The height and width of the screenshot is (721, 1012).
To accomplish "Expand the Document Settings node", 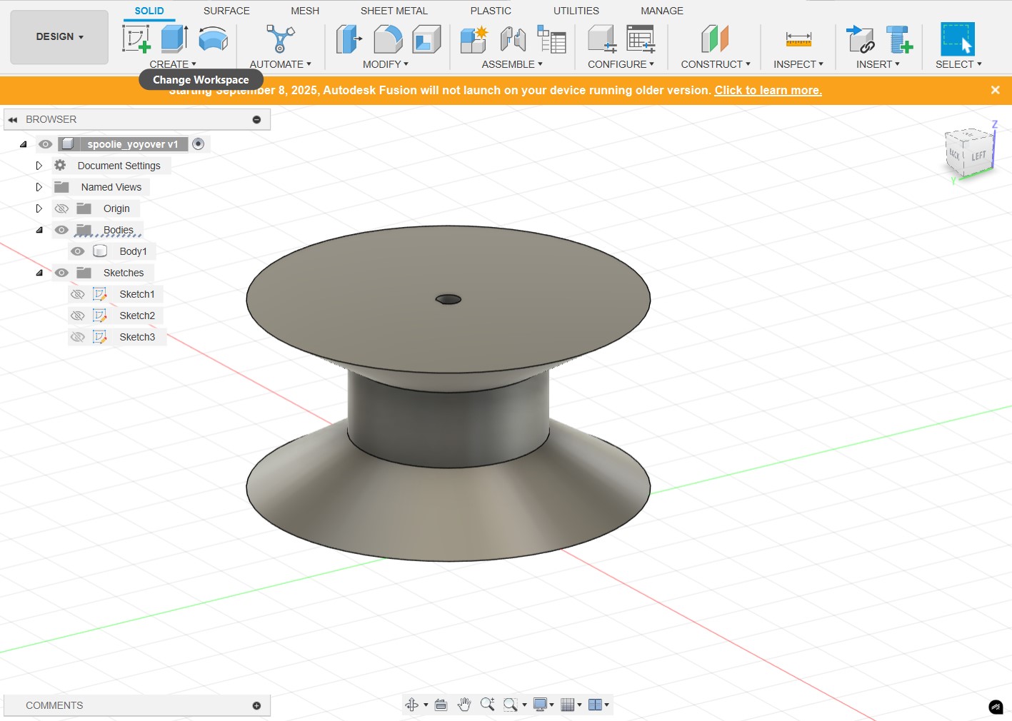I will click(x=39, y=166).
